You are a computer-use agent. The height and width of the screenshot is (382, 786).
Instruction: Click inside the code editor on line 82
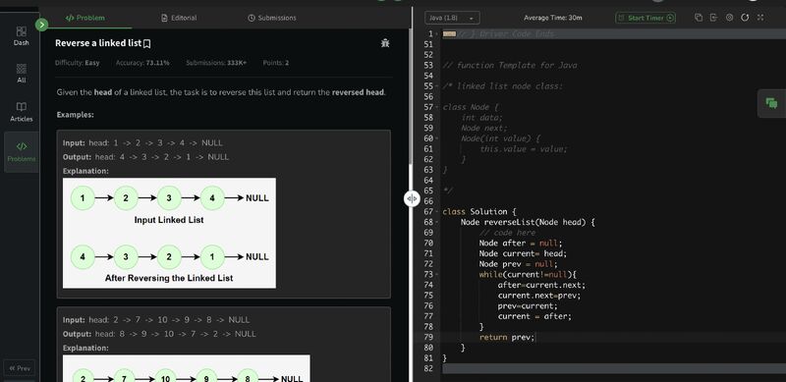pyautogui.click(x=613, y=369)
